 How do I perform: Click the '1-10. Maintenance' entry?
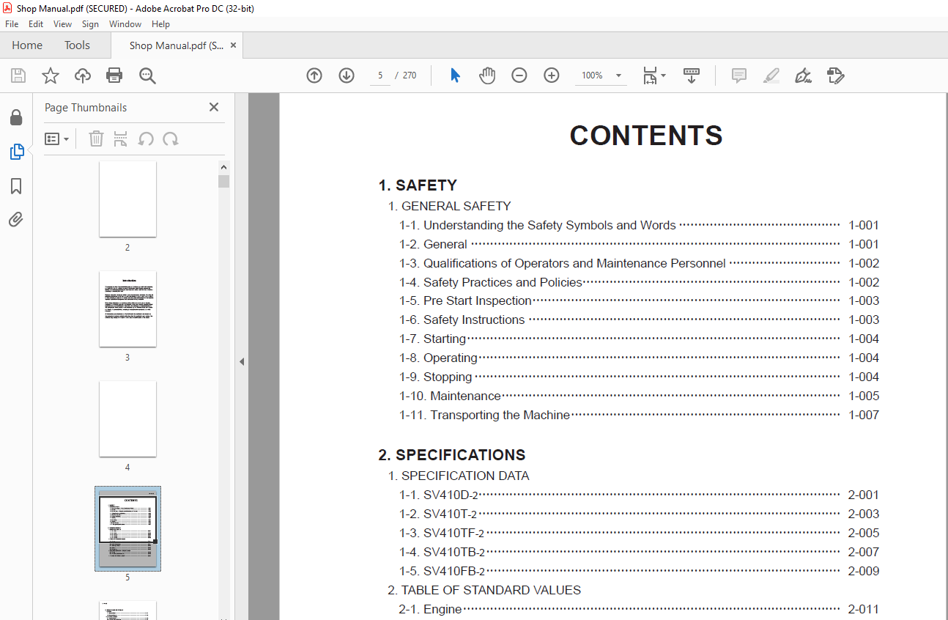450,396
